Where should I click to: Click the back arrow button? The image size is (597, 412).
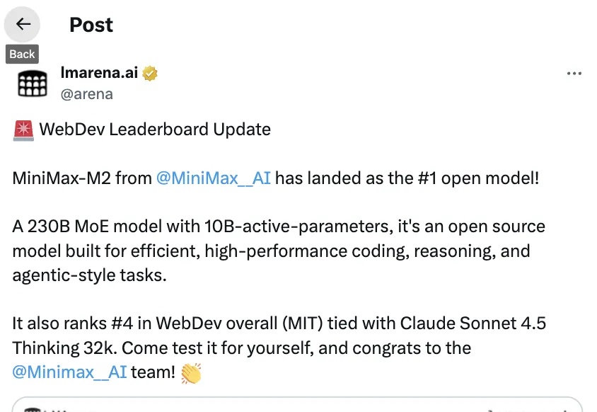[23, 25]
